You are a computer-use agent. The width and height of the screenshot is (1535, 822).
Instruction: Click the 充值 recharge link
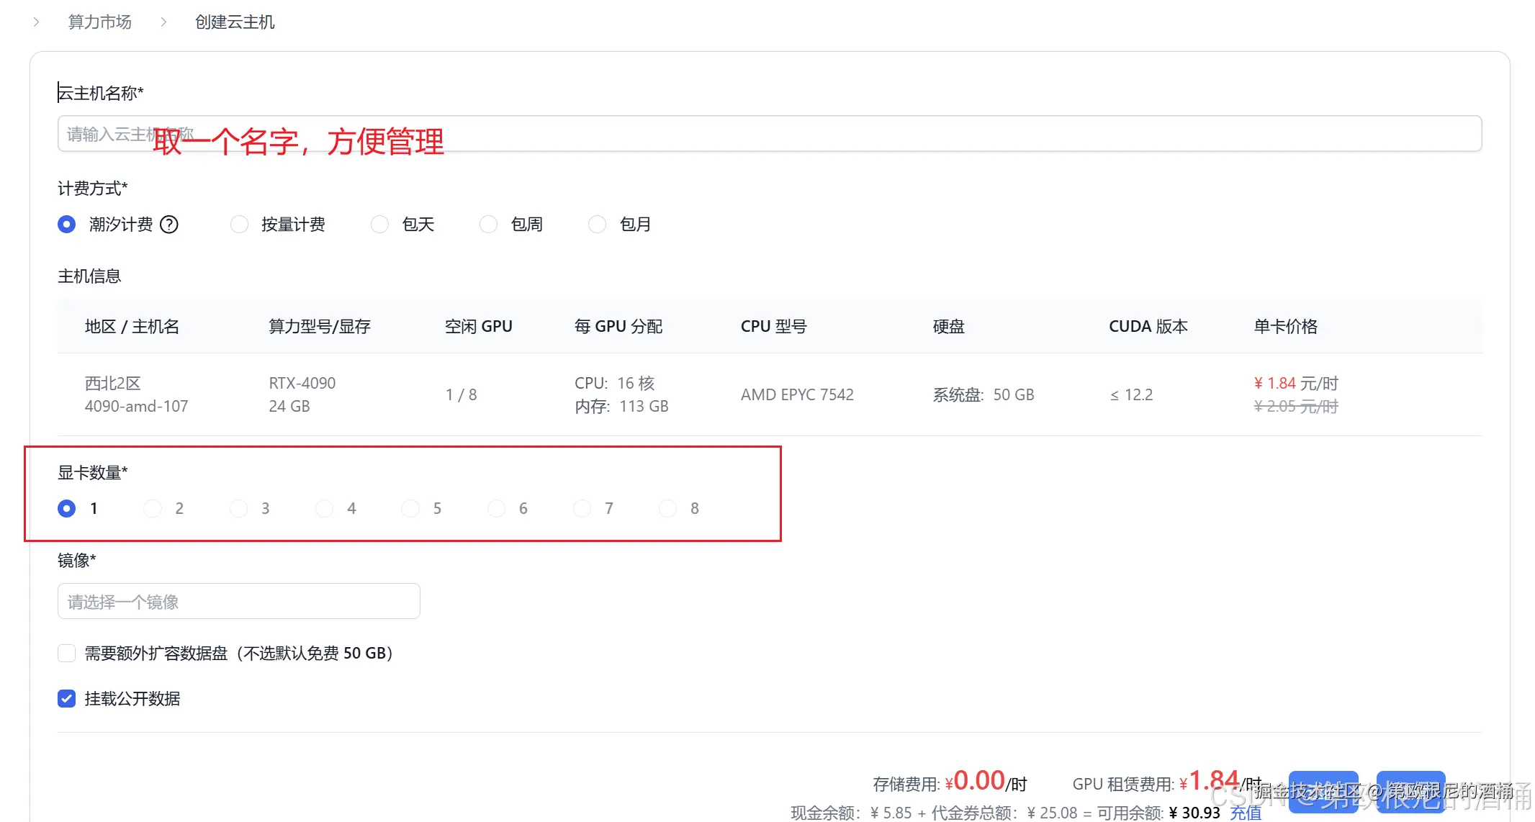(x=1246, y=813)
